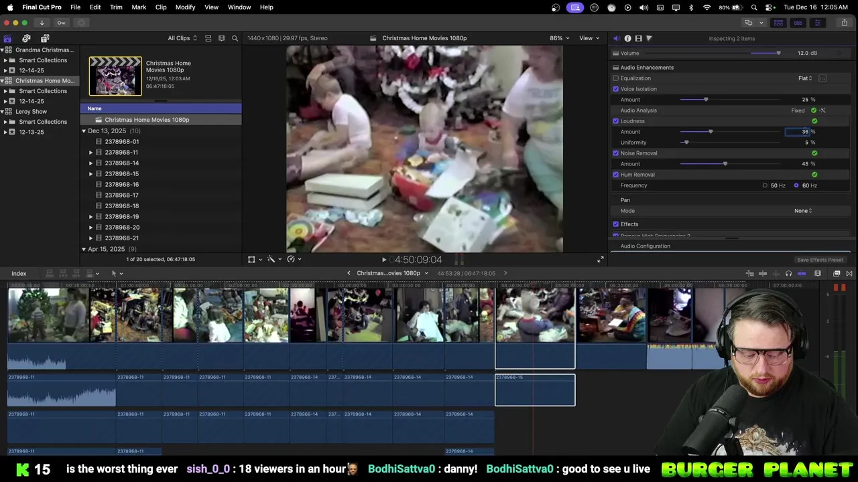Open the Color inspector triangle icon
The height and width of the screenshot is (482, 858).
(x=649, y=38)
